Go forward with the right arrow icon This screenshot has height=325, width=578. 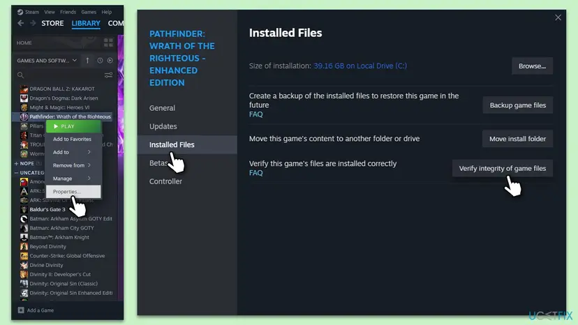coord(33,23)
